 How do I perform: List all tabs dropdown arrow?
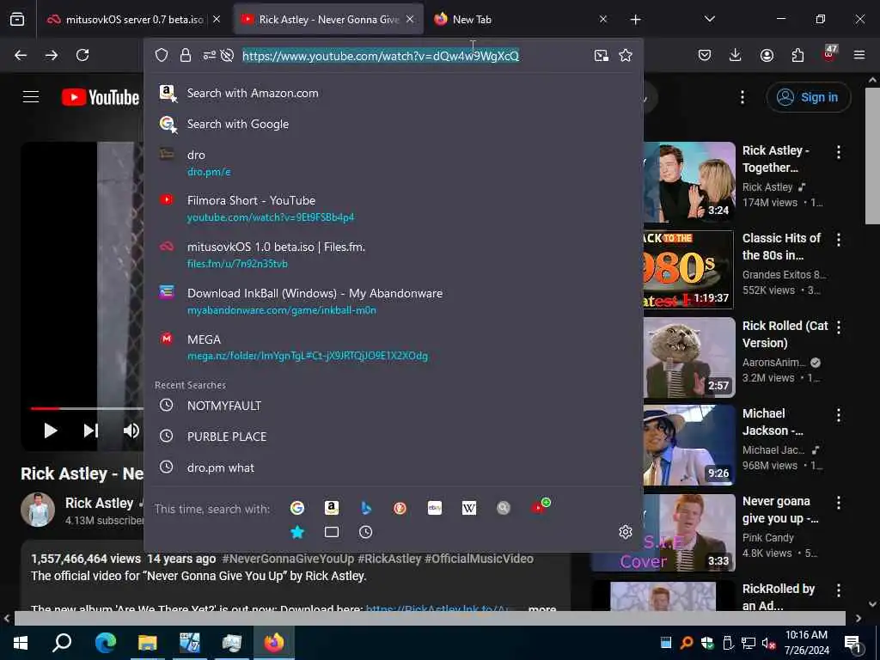click(x=709, y=19)
